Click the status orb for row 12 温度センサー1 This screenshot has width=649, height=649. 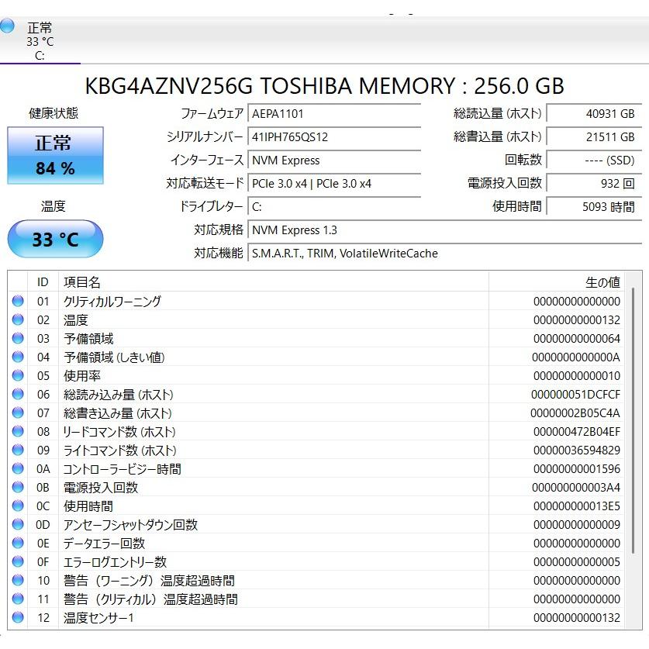tap(18, 617)
